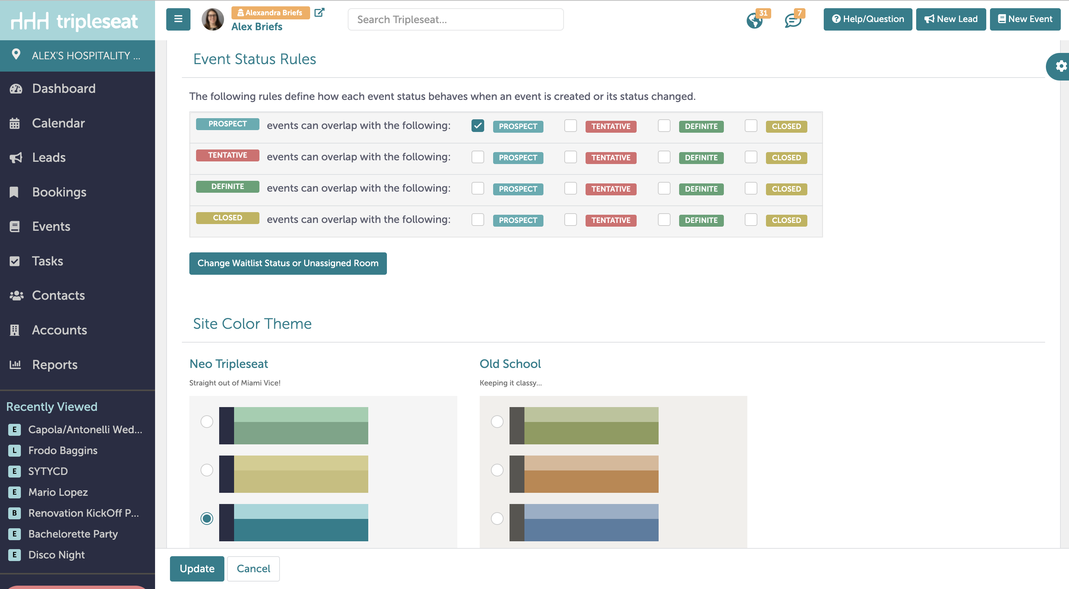Check Tentative overlap in the Prospect row
Screen dimensions: 1069x589
coord(571,125)
